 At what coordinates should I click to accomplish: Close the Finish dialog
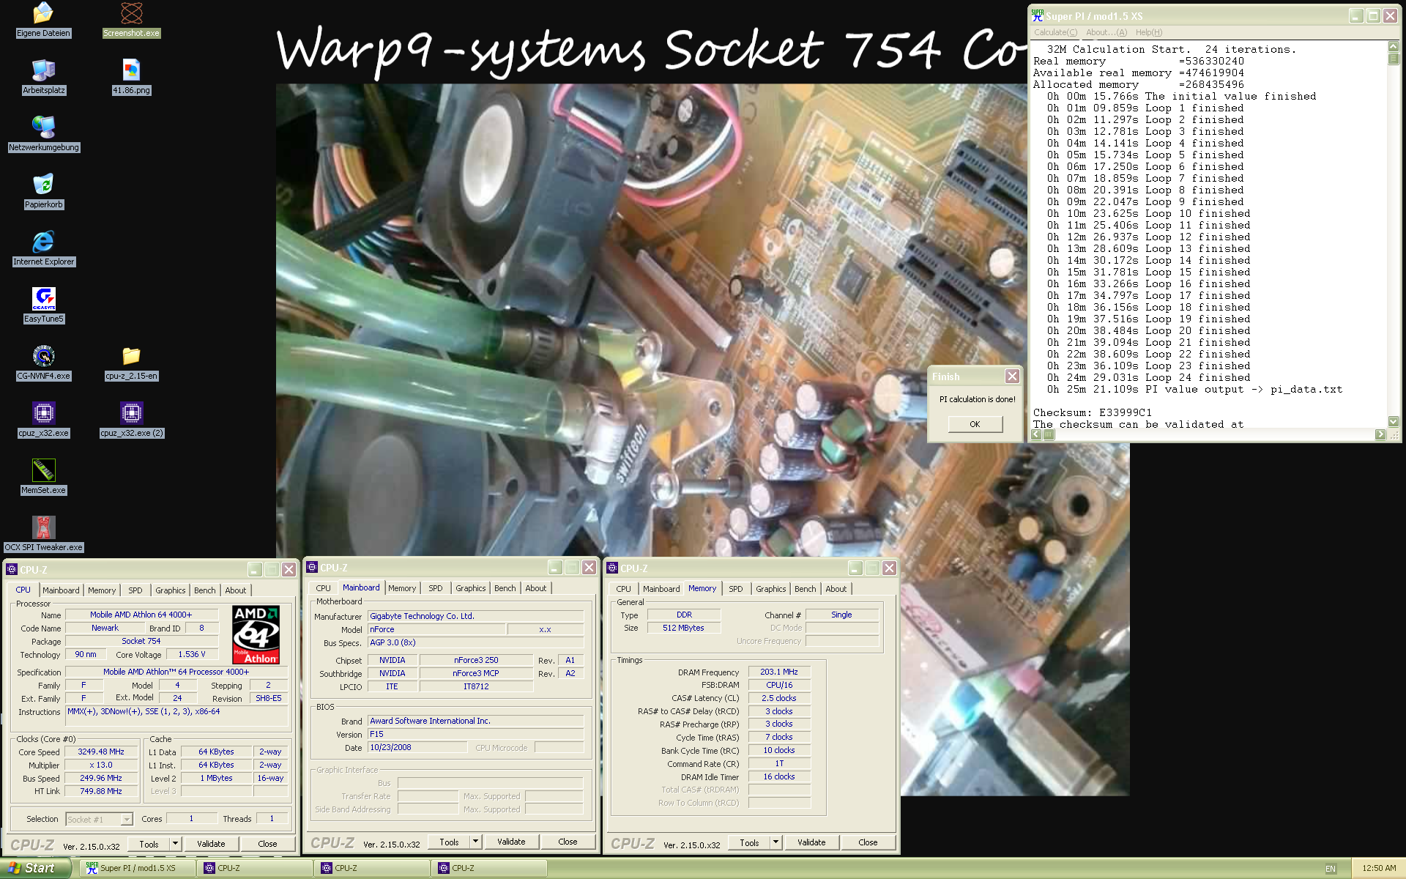[1012, 377]
